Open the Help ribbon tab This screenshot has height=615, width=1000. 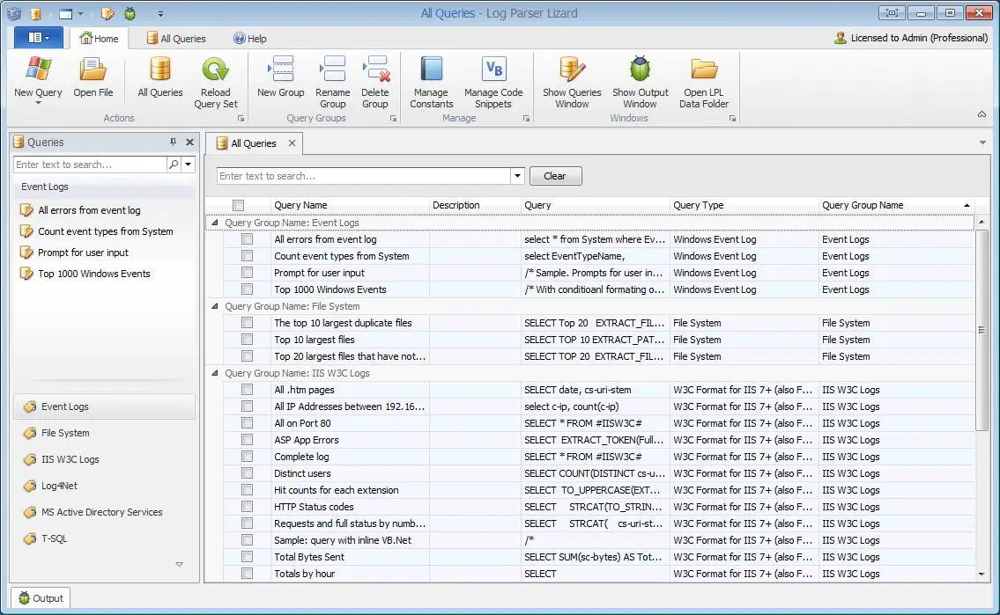point(250,38)
